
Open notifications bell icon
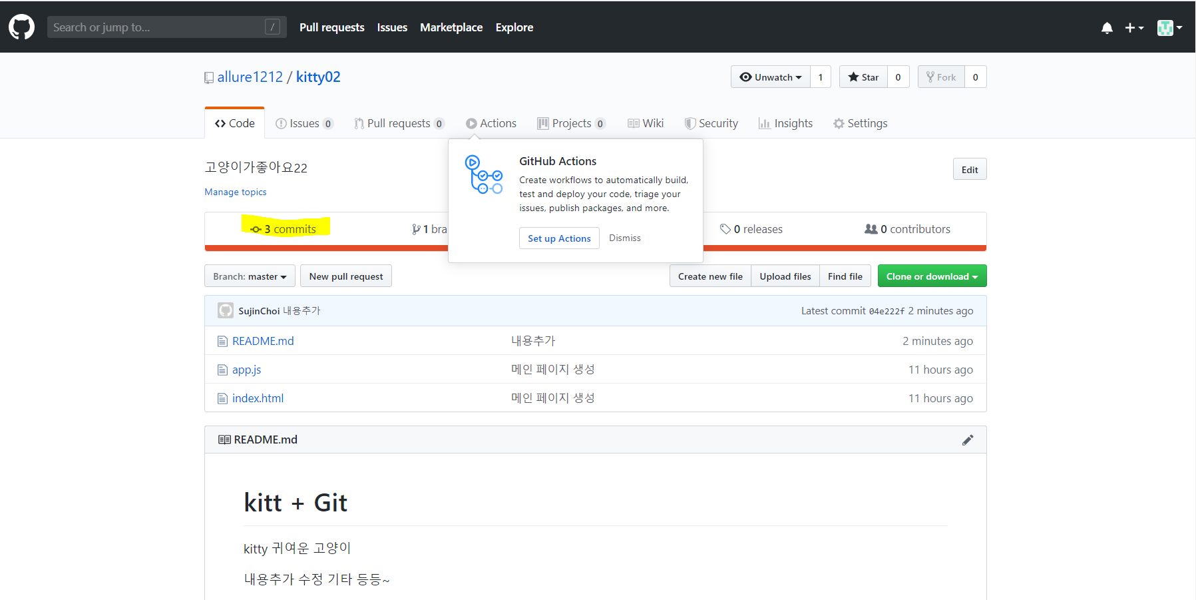click(1107, 28)
